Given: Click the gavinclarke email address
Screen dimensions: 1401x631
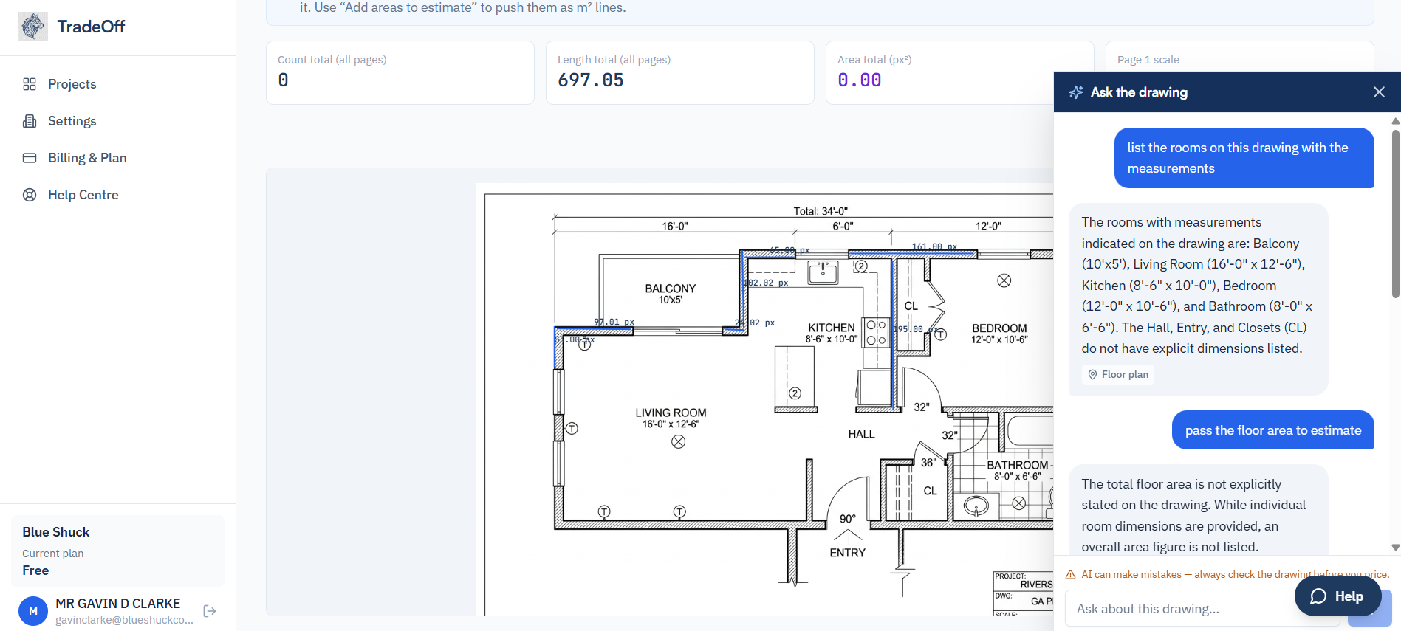Looking at the screenshot, I should [124, 620].
